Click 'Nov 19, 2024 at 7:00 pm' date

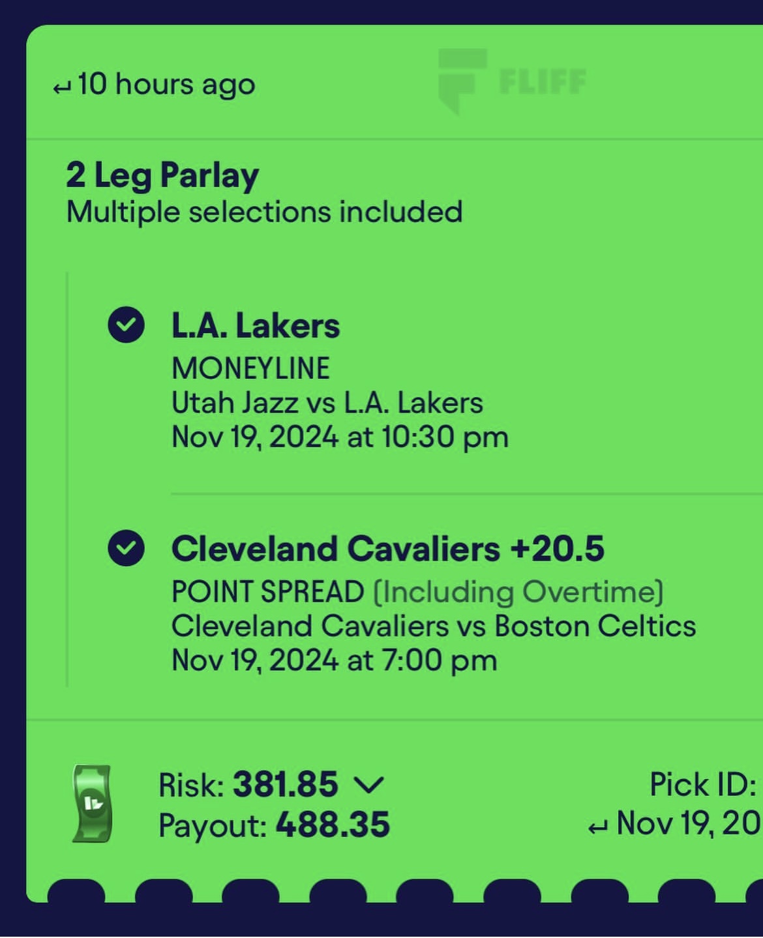(334, 660)
